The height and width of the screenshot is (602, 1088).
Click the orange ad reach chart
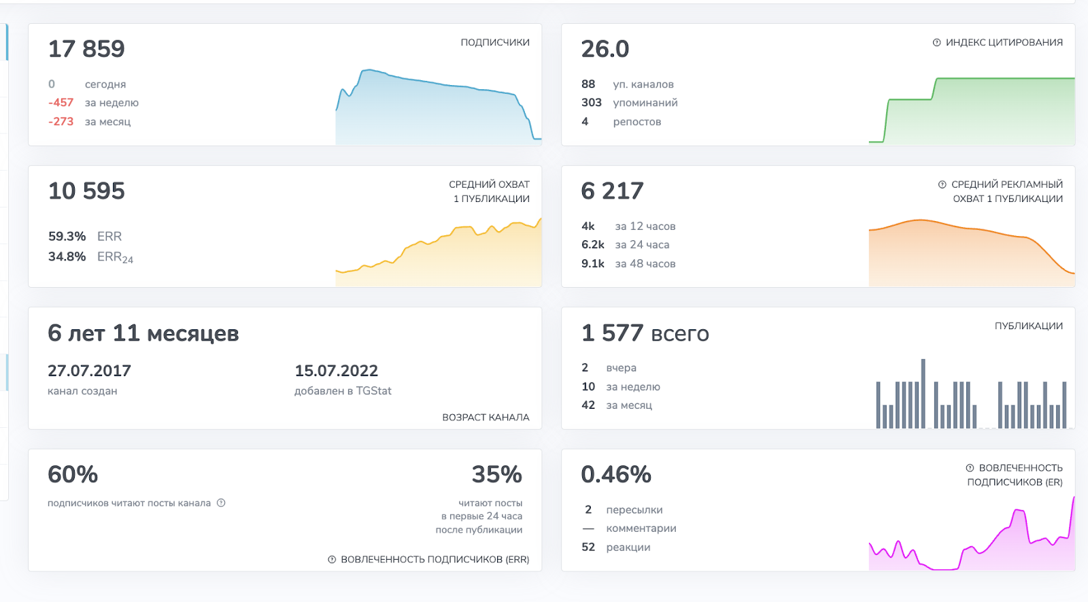pyautogui.click(x=972, y=252)
